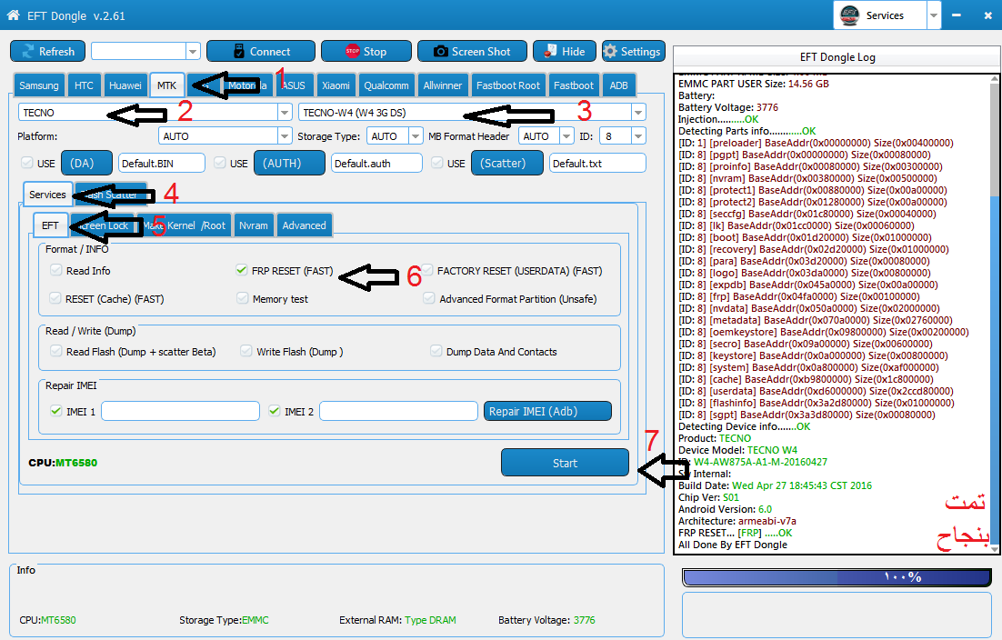Click the red Stop sign icon
This screenshot has width=1002, height=640.
click(x=352, y=52)
